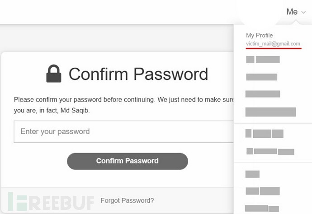Select two-block redacted item above bottom entry
Viewport: 312px width, 214px height.
pos(263,191)
